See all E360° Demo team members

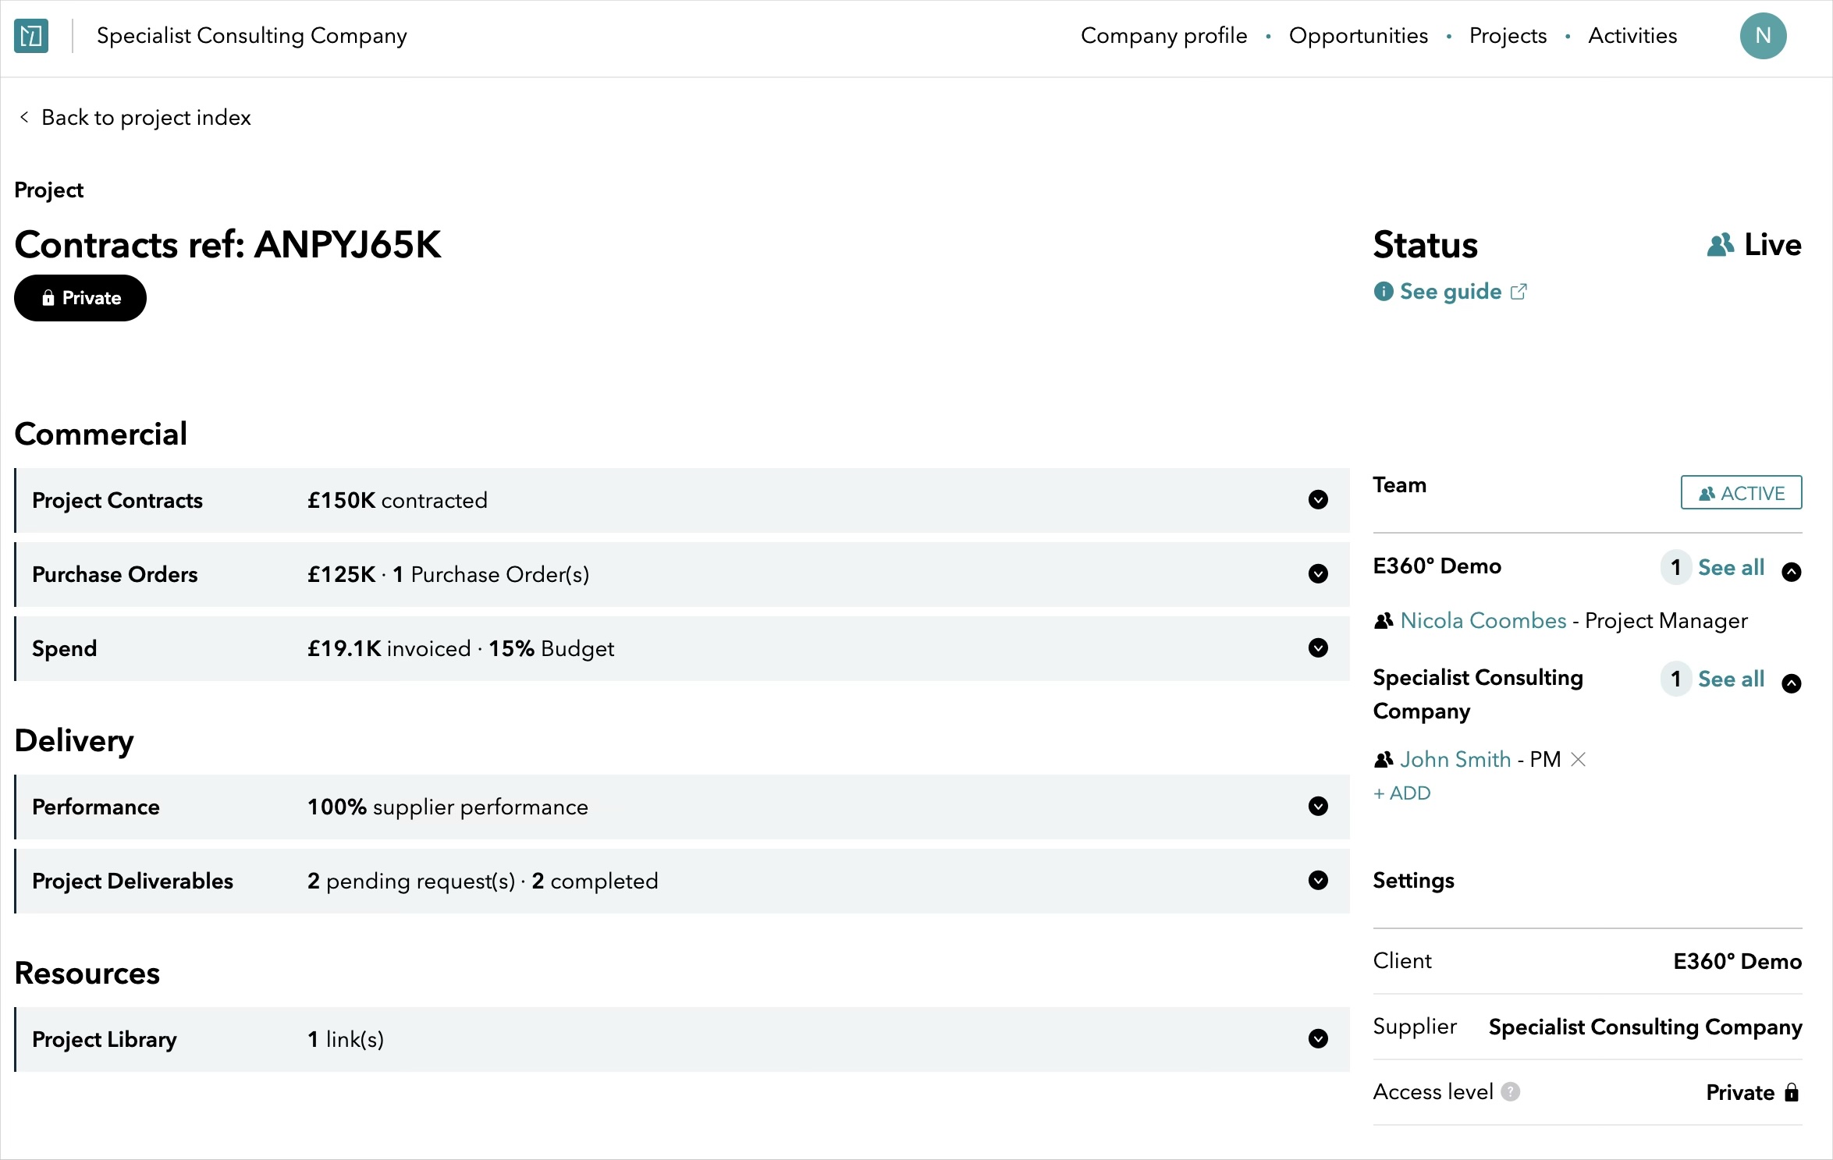[1731, 568]
